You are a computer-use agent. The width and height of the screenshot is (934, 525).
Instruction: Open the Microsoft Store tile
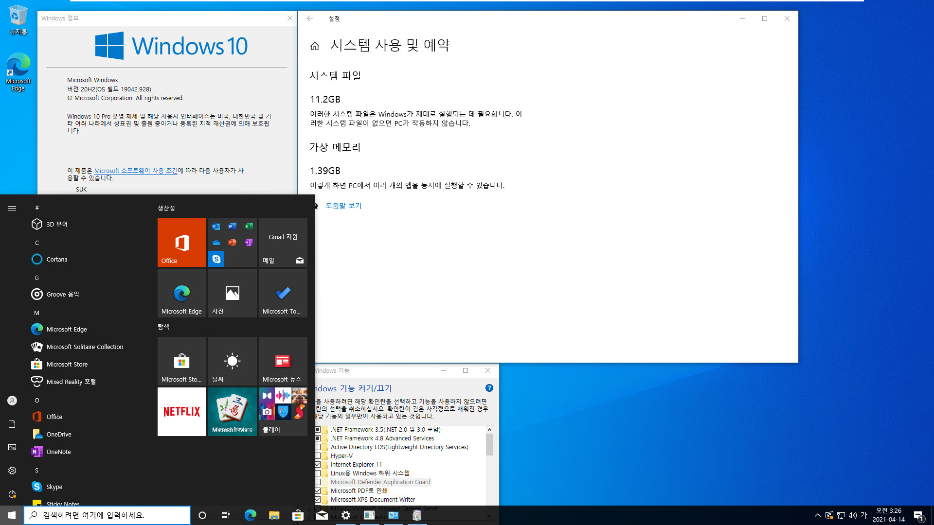tap(181, 361)
